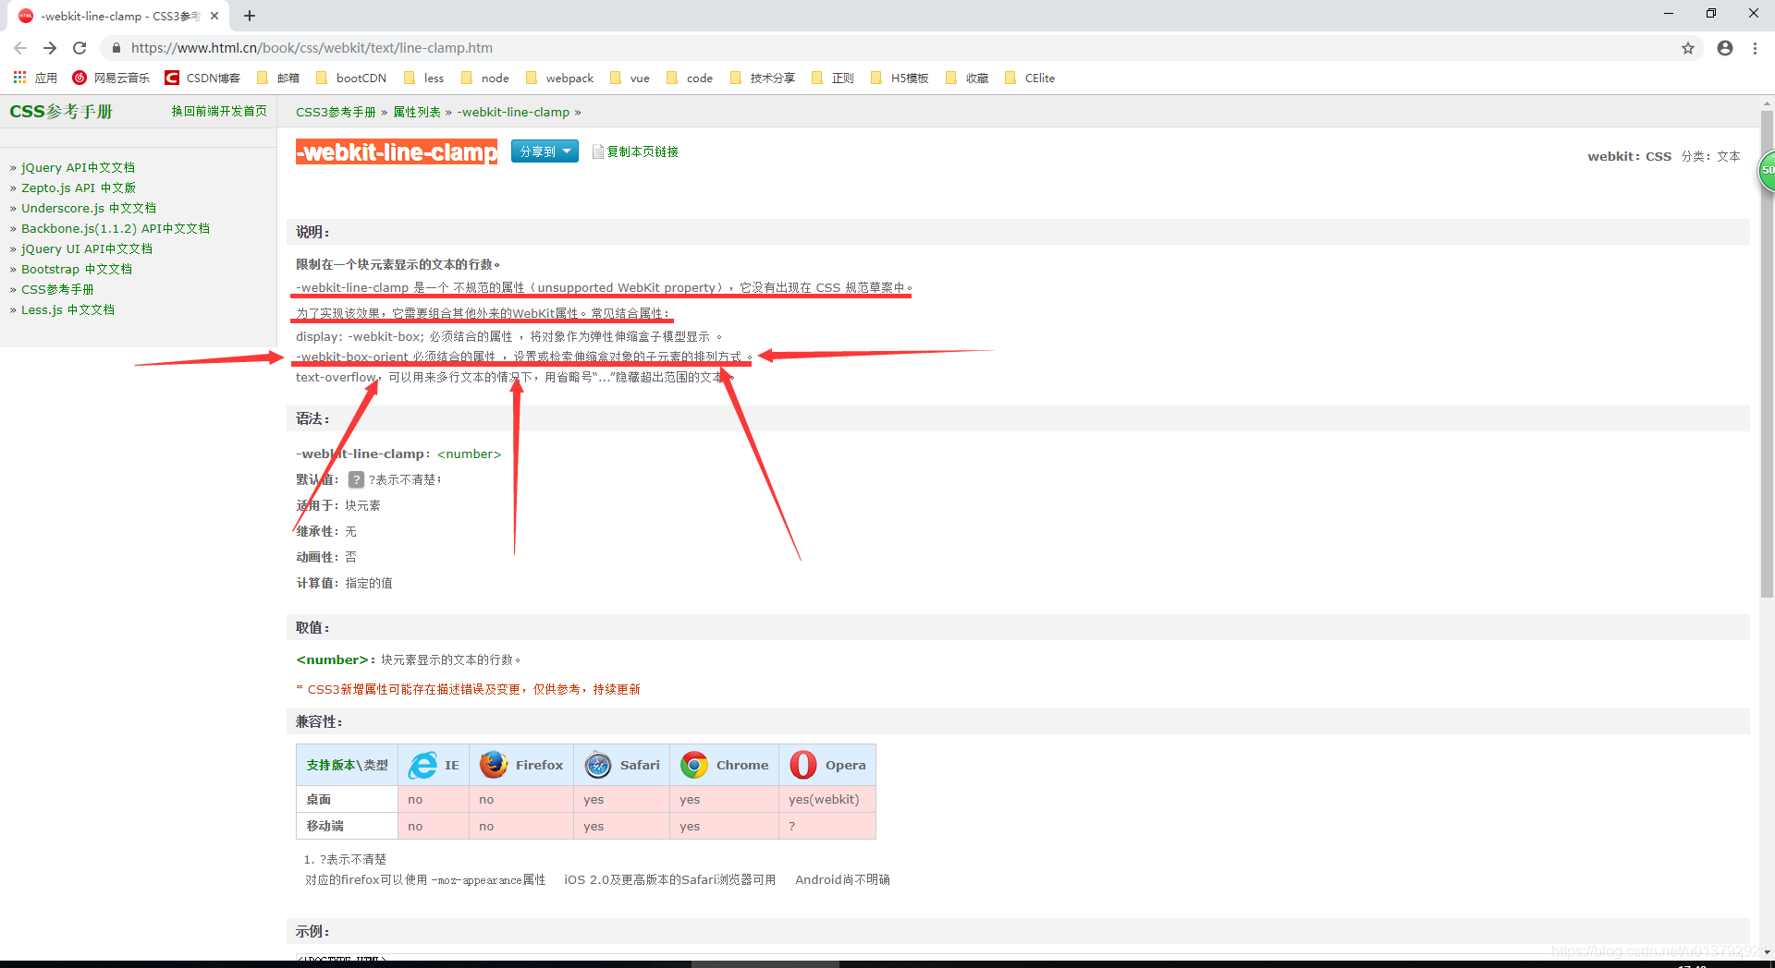Image resolution: width=1775 pixels, height=968 pixels.
Task: Click the Firefox browser column header
Action: pos(521,765)
